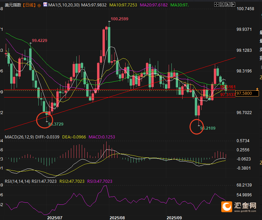
Task: Toggle the MA20 line legend
Action: pos(155,5)
